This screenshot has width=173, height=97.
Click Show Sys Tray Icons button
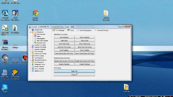pos(85,47)
